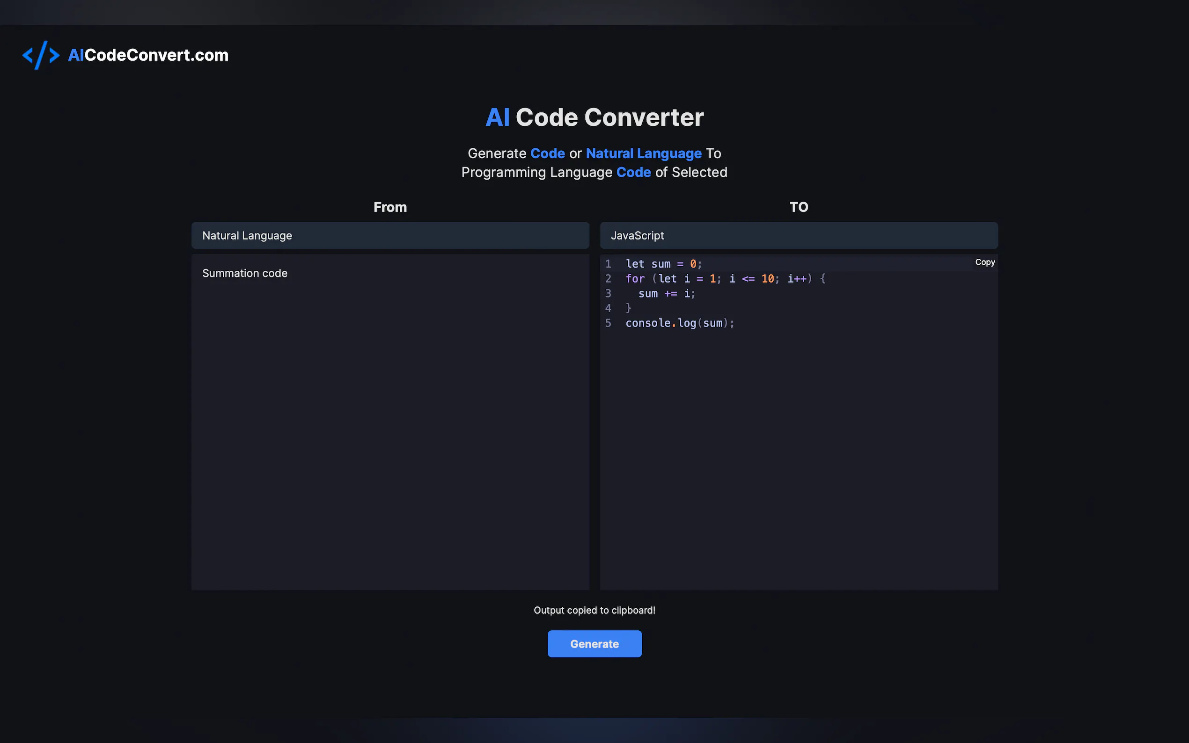Expand the JavaScript target language dropdown

[798, 235]
